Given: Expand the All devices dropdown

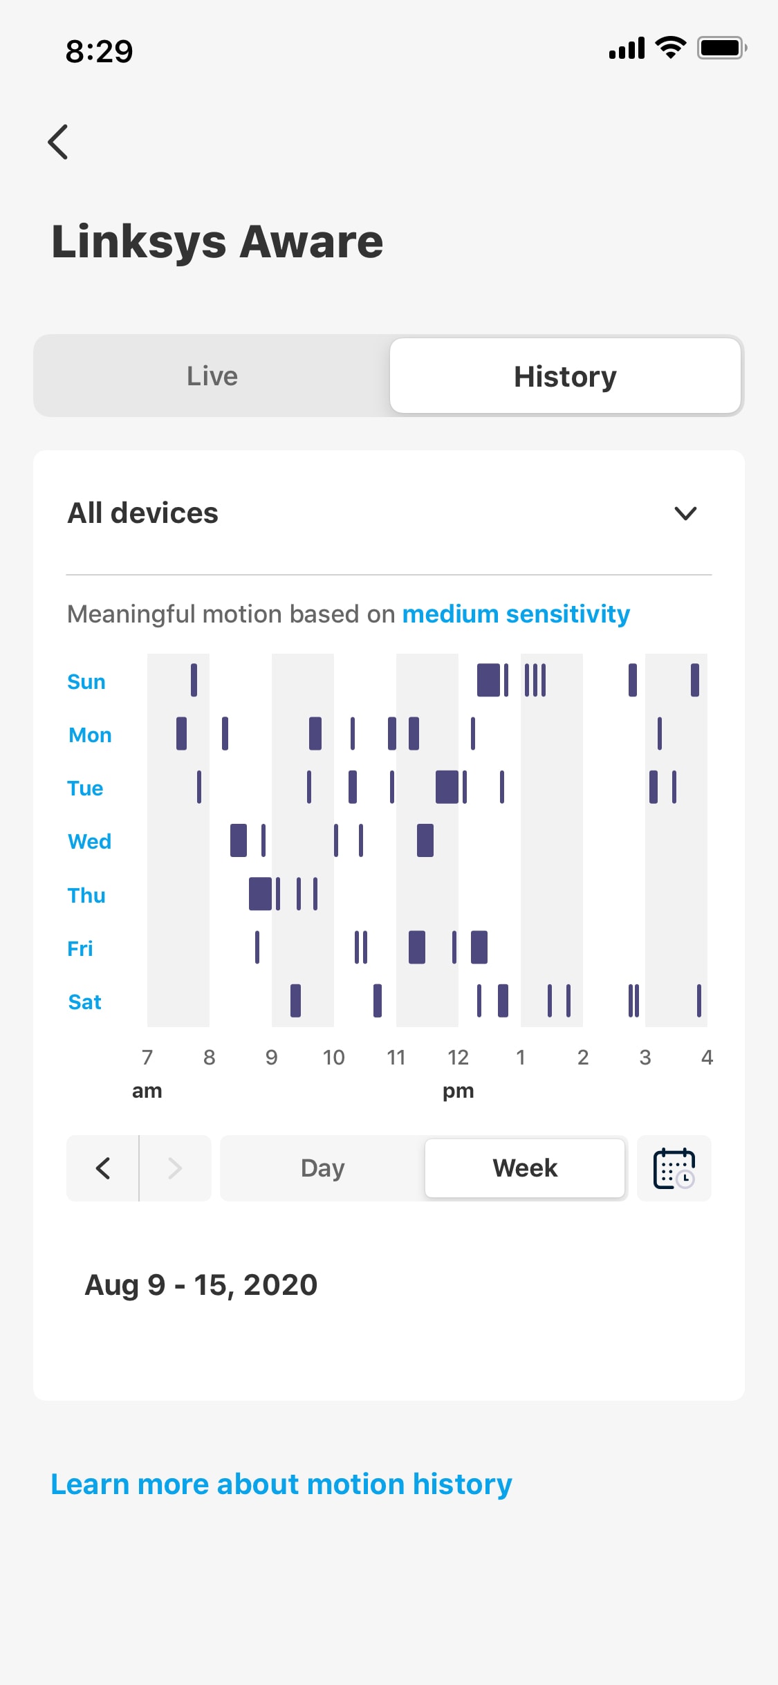Looking at the screenshot, I should [143, 513].
